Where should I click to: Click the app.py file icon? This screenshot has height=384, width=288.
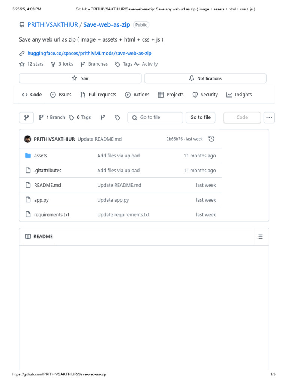pyautogui.click(x=28, y=200)
